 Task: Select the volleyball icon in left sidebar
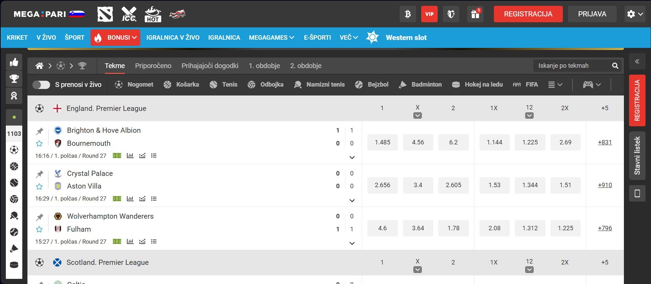click(x=14, y=199)
